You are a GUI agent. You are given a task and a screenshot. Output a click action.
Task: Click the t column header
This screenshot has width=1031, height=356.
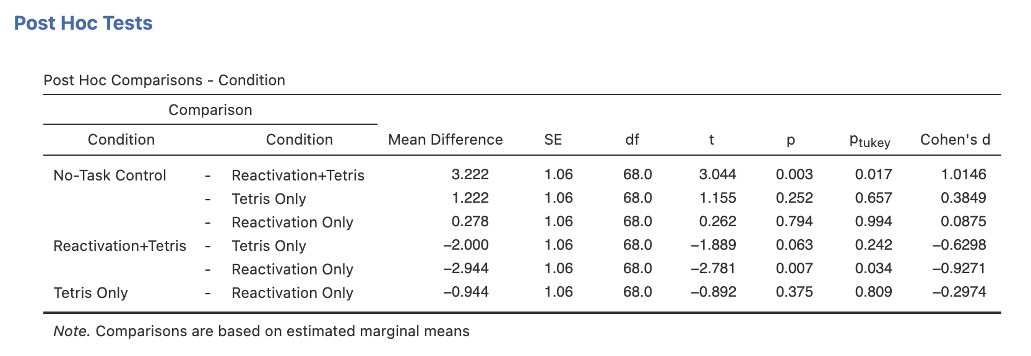point(712,140)
